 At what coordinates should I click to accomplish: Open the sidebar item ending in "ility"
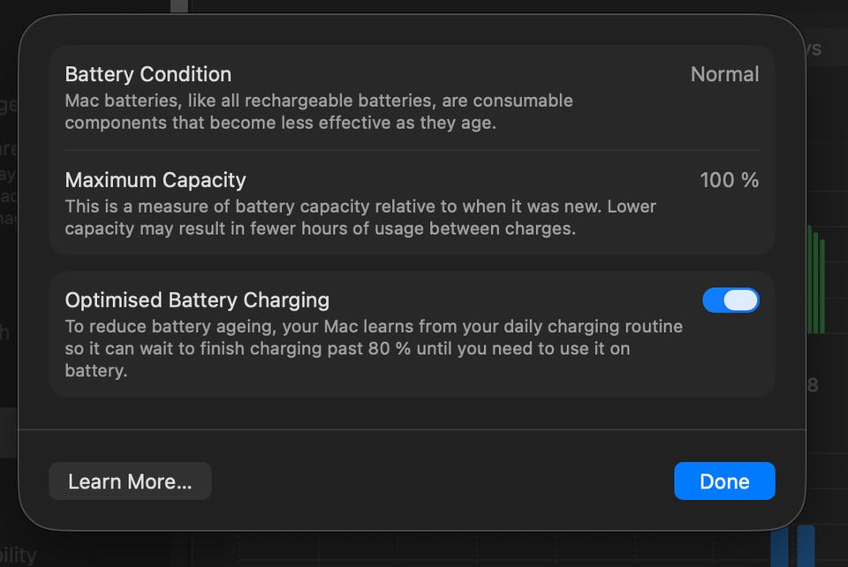pyautogui.click(x=18, y=556)
